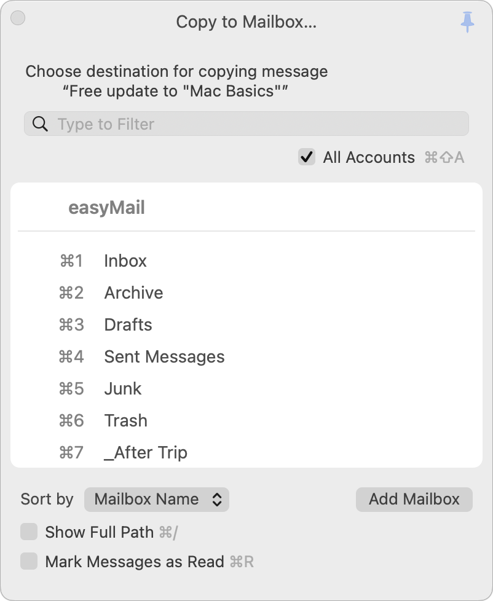
Task: Click the Copy to Mailbox window title
Action: click(x=246, y=22)
